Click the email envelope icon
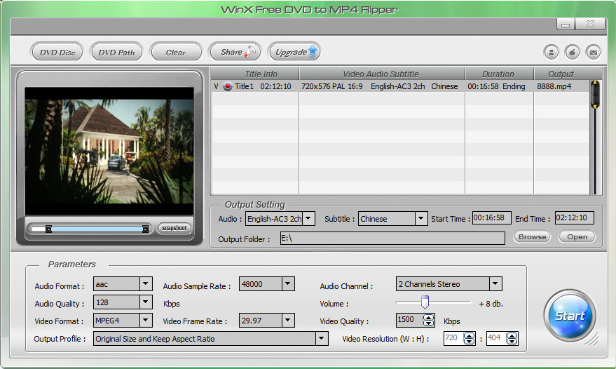Image resolution: width=616 pixels, height=369 pixels. point(593,53)
